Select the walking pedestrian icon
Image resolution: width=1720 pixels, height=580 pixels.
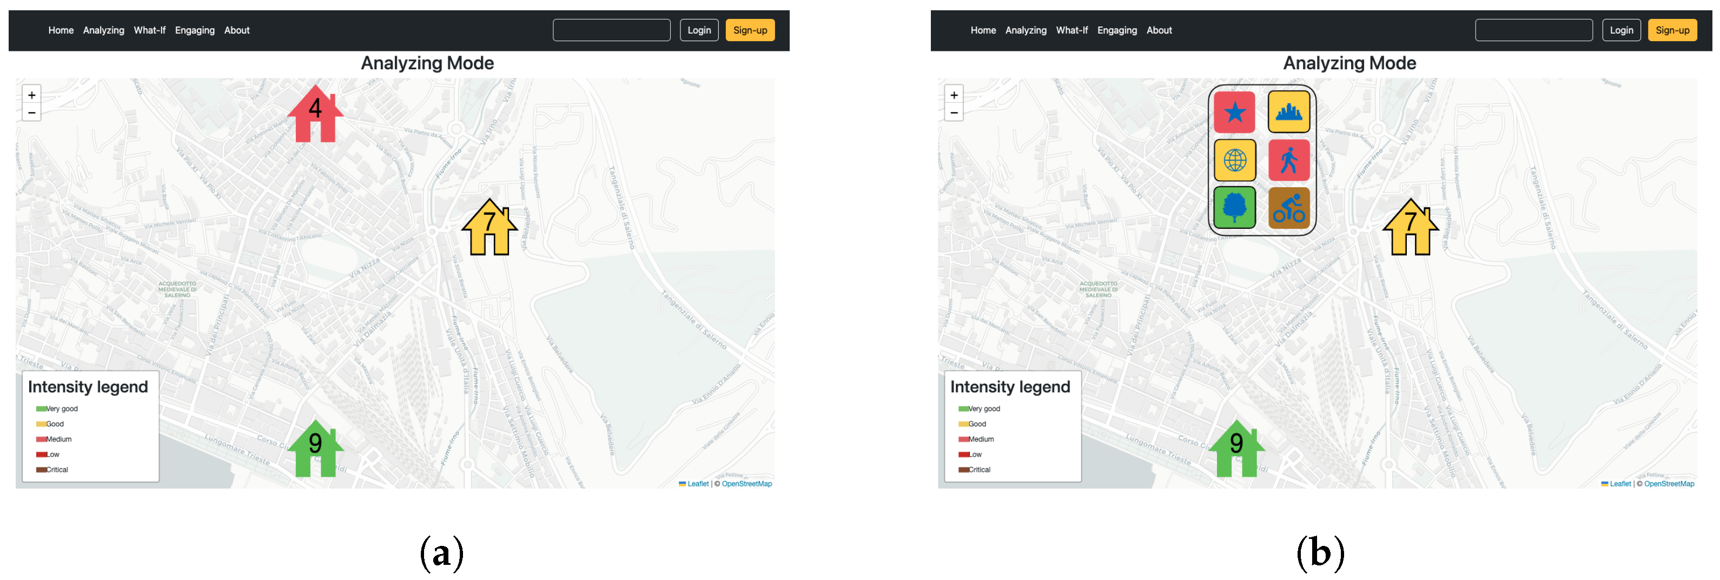pos(1288,160)
